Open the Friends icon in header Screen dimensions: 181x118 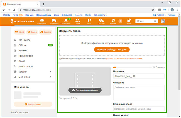pyautogui.click(x=78, y=20)
